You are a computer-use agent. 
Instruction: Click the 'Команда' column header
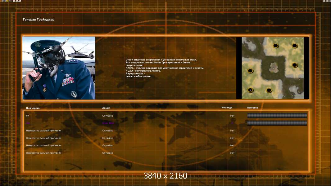(227, 108)
